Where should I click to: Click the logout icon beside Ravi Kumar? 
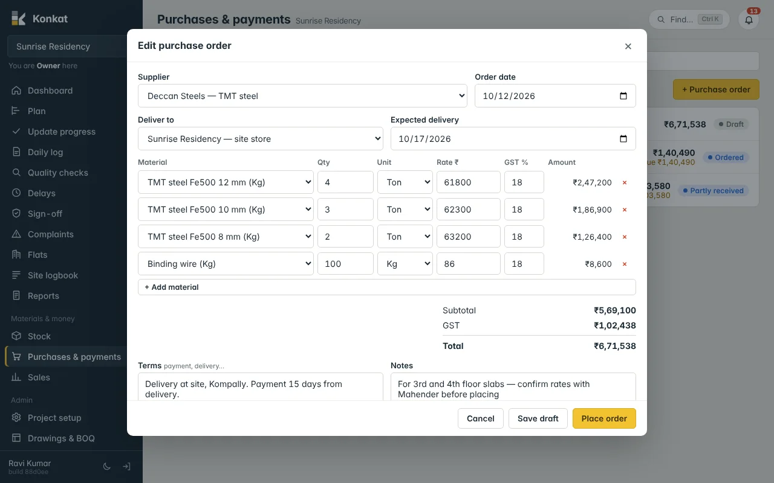pos(126,467)
